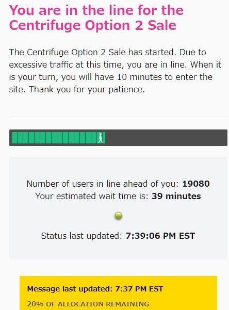This screenshot has width=229, height=310.
Task: Click the 'excessive traffic at this time' text
Action: pyautogui.click(x=67, y=64)
